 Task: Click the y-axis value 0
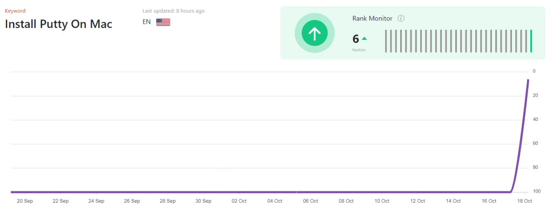click(x=534, y=71)
